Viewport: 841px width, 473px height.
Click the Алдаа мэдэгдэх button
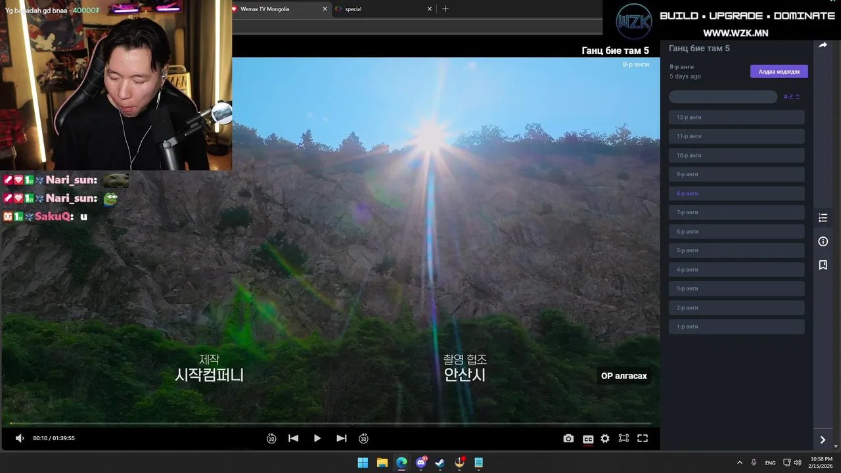(x=779, y=72)
